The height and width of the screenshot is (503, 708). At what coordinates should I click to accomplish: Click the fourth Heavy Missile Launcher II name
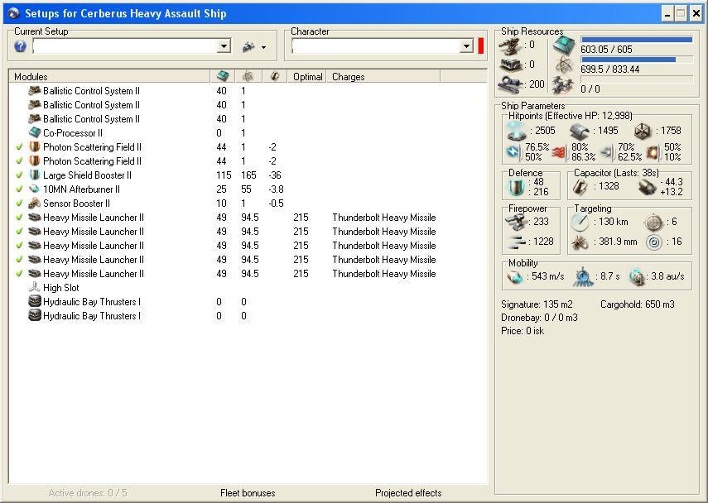94,260
